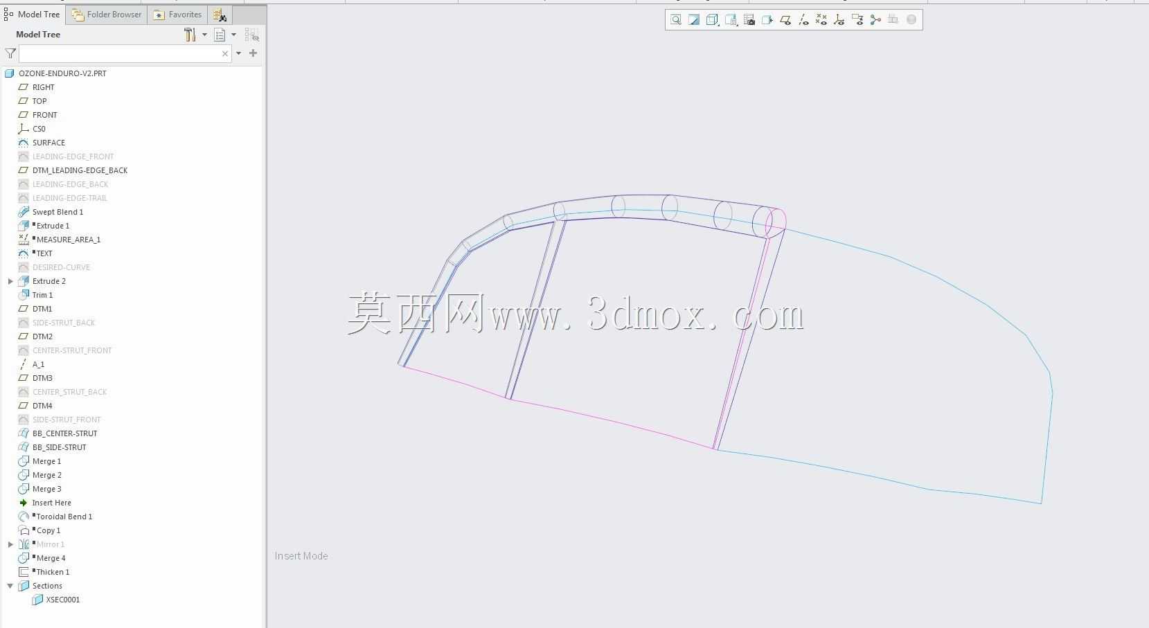Select BB_SIDE-STRUT feature
The image size is (1149, 628).
click(59, 447)
